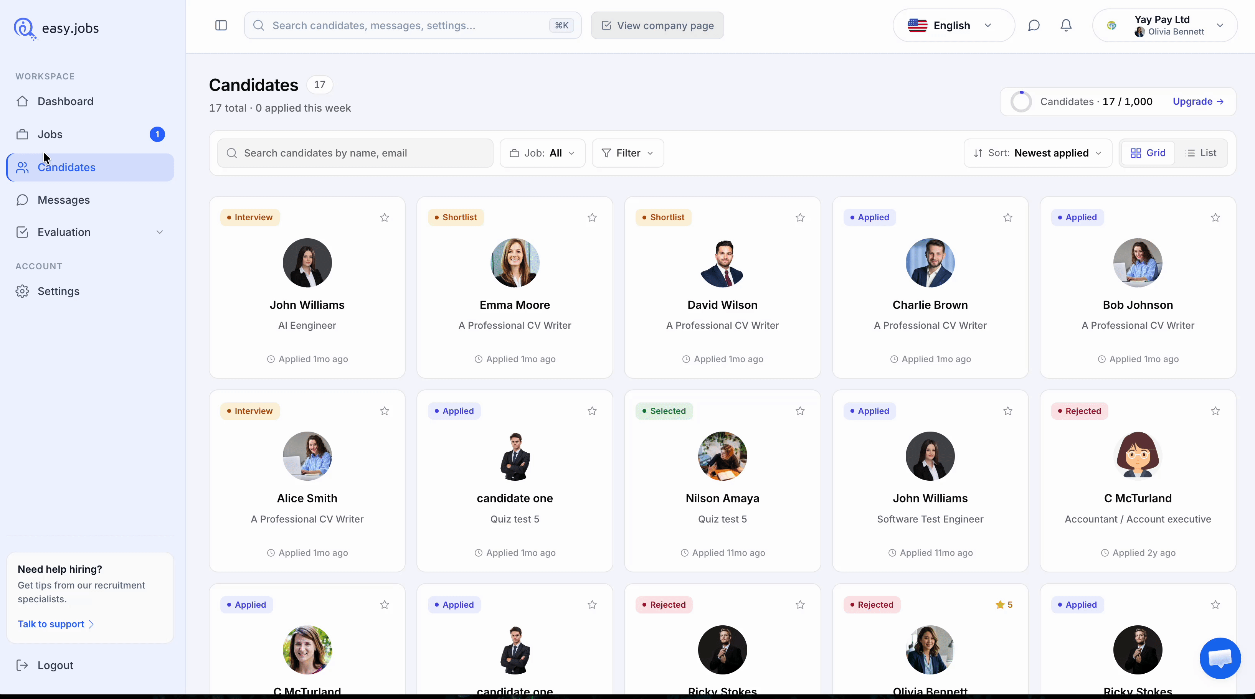Open the Filter dropdown
This screenshot has width=1255, height=699.
point(627,153)
